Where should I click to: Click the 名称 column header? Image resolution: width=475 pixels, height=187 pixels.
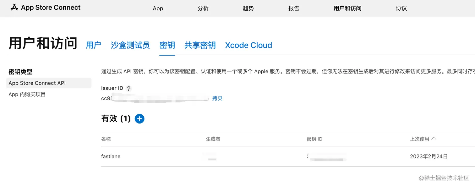(x=106, y=139)
